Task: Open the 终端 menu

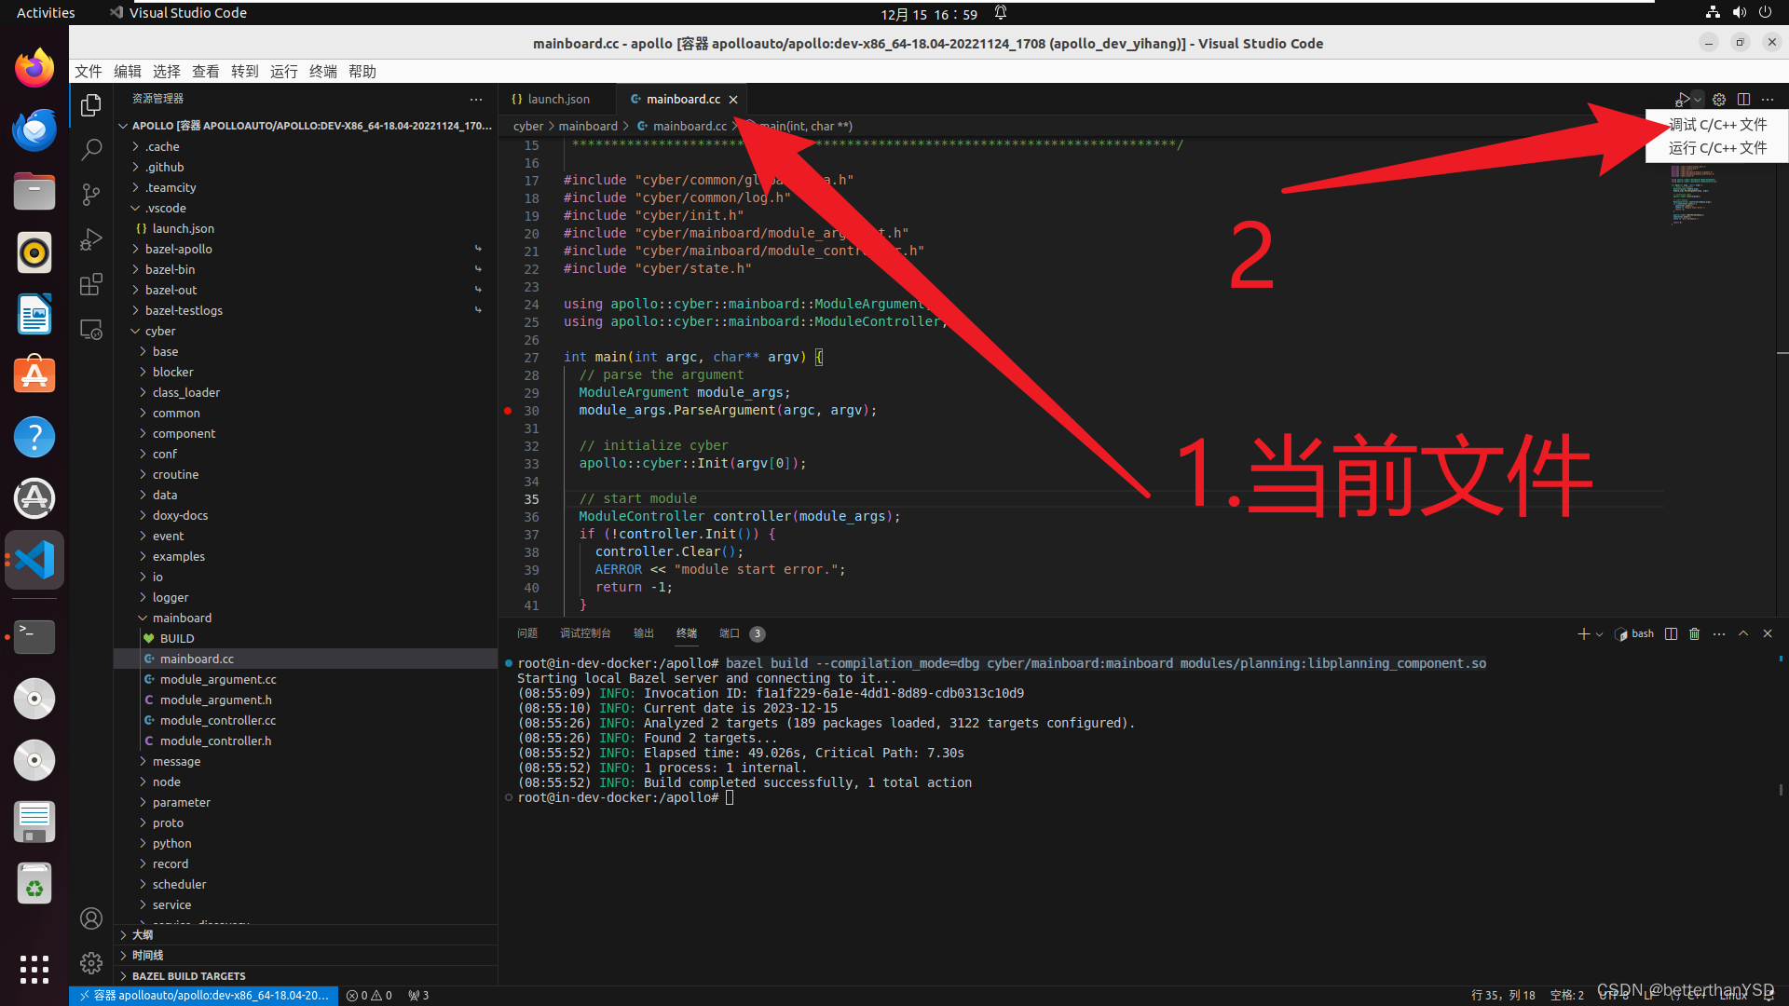Action: (323, 72)
